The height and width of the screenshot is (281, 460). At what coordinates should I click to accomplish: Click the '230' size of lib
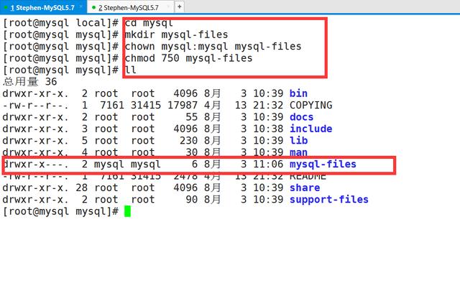(x=188, y=140)
